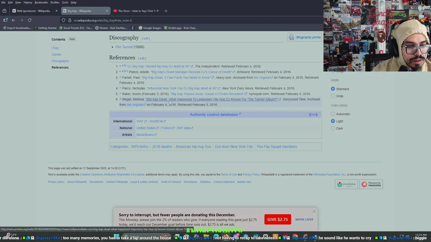Open Import bookmarks bookmark
Screen dimensions: 431x242
[x=17, y=28]
